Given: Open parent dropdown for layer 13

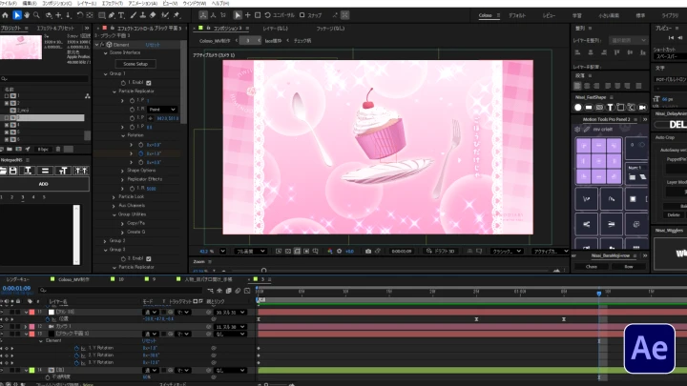Looking at the screenshot, I should tap(231, 334).
